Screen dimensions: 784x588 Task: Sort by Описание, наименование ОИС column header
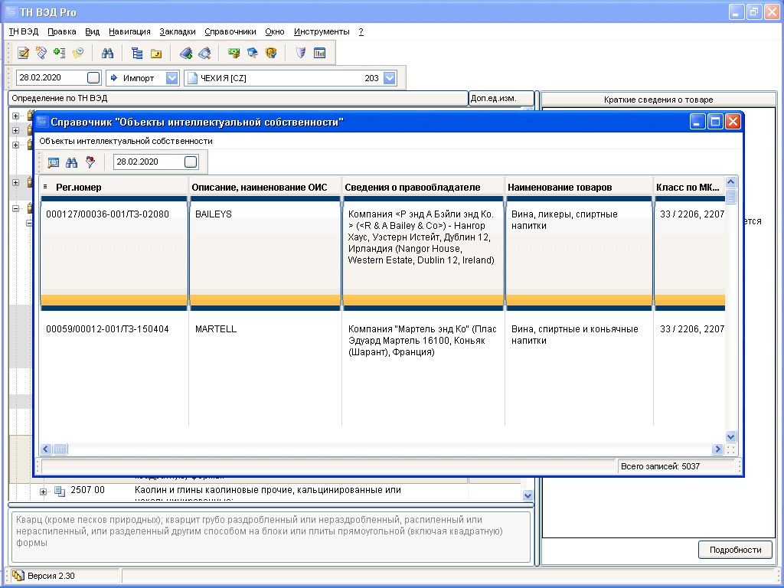pyautogui.click(x=265, y=187)
